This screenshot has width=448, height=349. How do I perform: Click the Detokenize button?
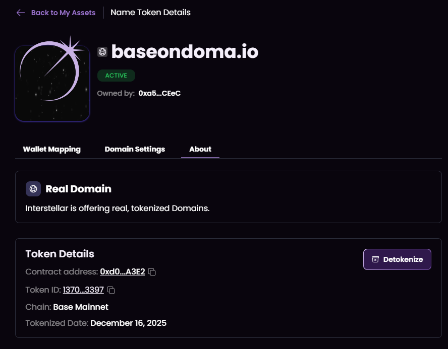coord(397,259)
